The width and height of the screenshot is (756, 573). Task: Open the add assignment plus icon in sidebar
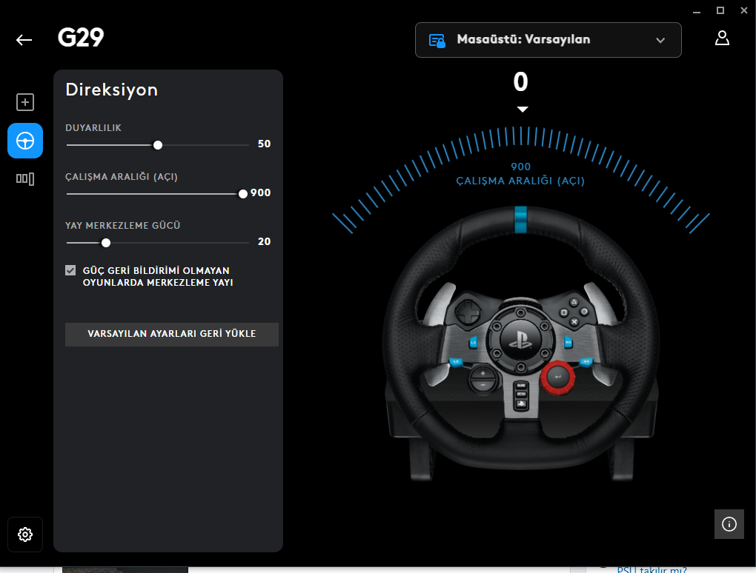click(25, 102)
